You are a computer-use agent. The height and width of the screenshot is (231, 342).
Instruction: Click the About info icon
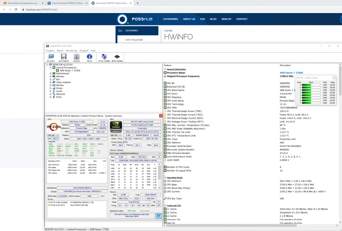(89, 58)
